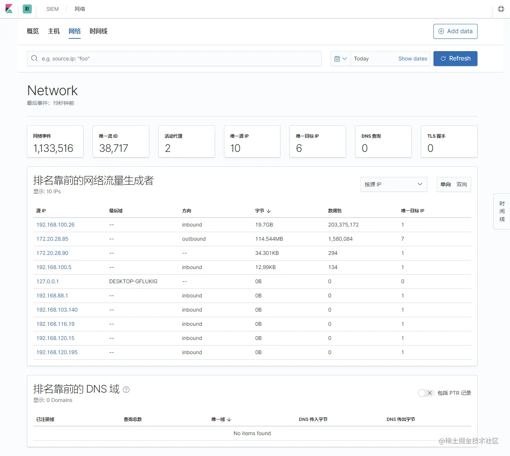Viewport: 510px width, 456px height.
Task: Click the SIEM breadcrumb
Action: pyautogui.click(x=53, y=9)
